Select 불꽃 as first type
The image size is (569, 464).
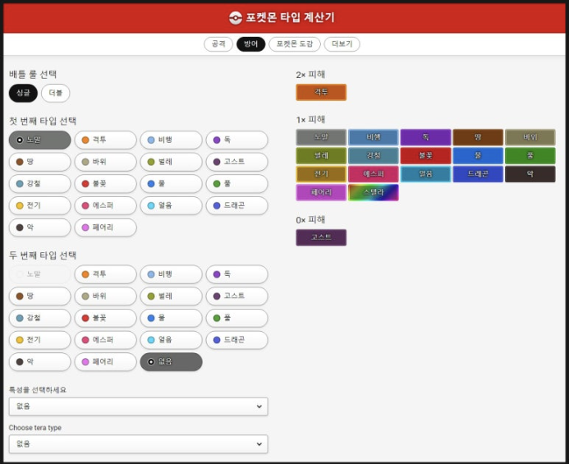pyautogui.click(x=106, y=184)
